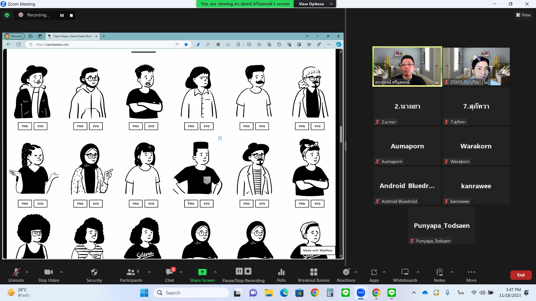536x301 pixels.
Task: Stop recording from top-left indicator
Action: 71,15
